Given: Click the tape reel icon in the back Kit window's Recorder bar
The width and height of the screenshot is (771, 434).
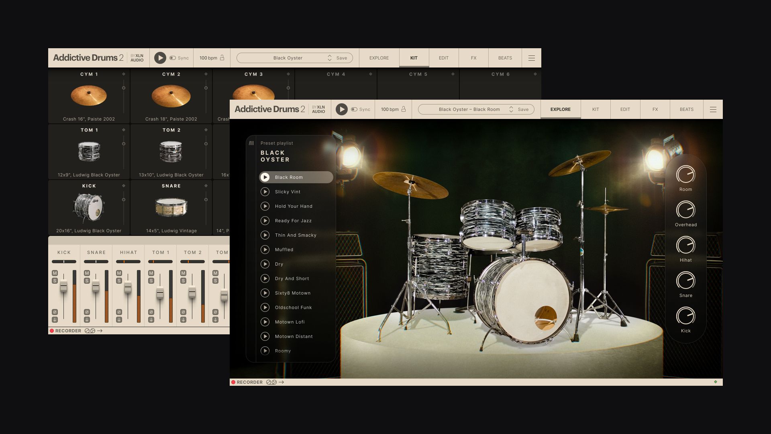Looking at the screenshot, I should (x=90, y=331).
